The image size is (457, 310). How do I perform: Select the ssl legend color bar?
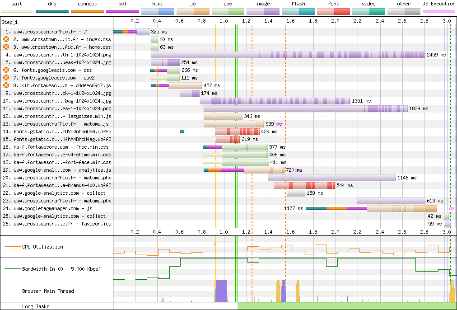coord(122,12)
